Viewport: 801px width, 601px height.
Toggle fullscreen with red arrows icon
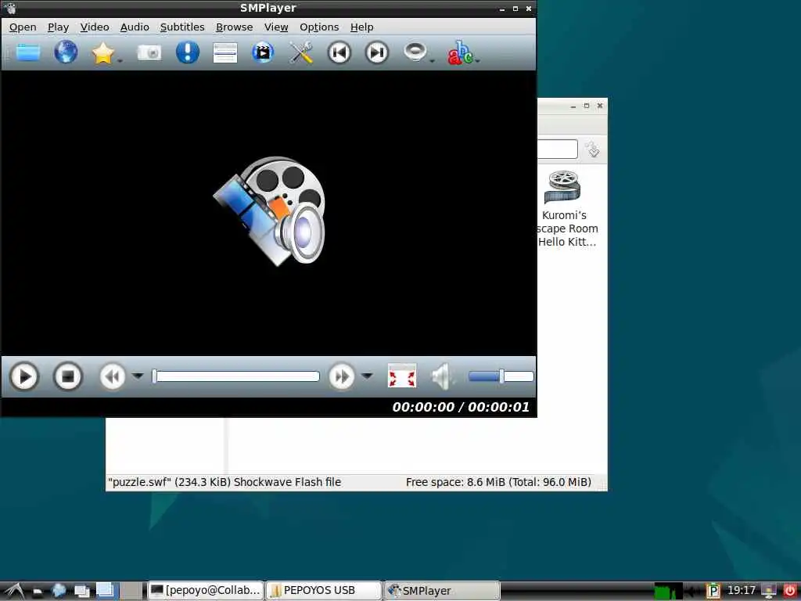[402, 376]
